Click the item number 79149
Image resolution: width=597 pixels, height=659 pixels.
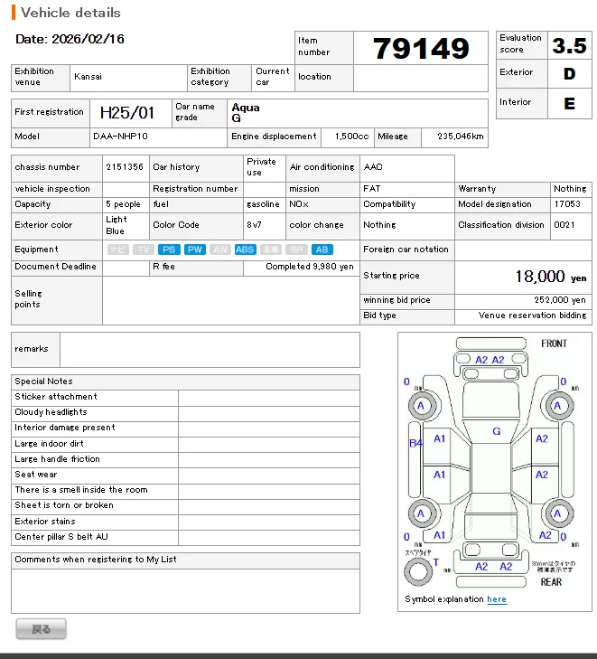[x=421, y=48]
